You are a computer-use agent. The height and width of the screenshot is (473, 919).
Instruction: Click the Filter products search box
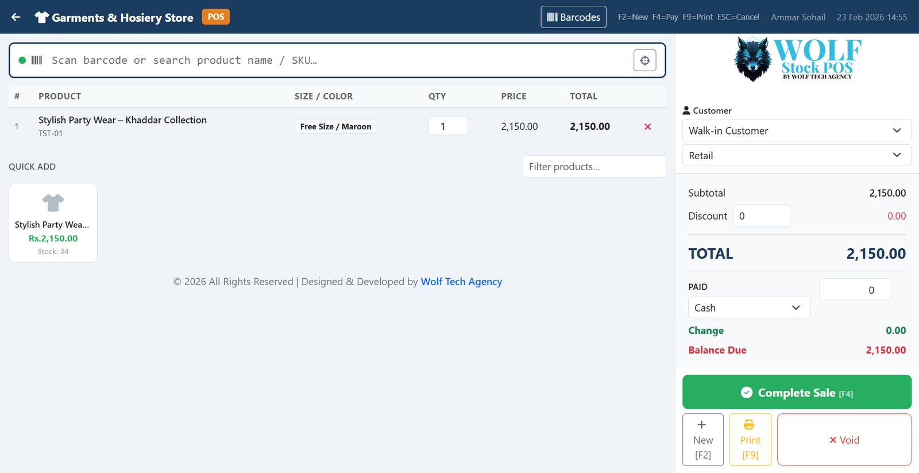point(594,167)
